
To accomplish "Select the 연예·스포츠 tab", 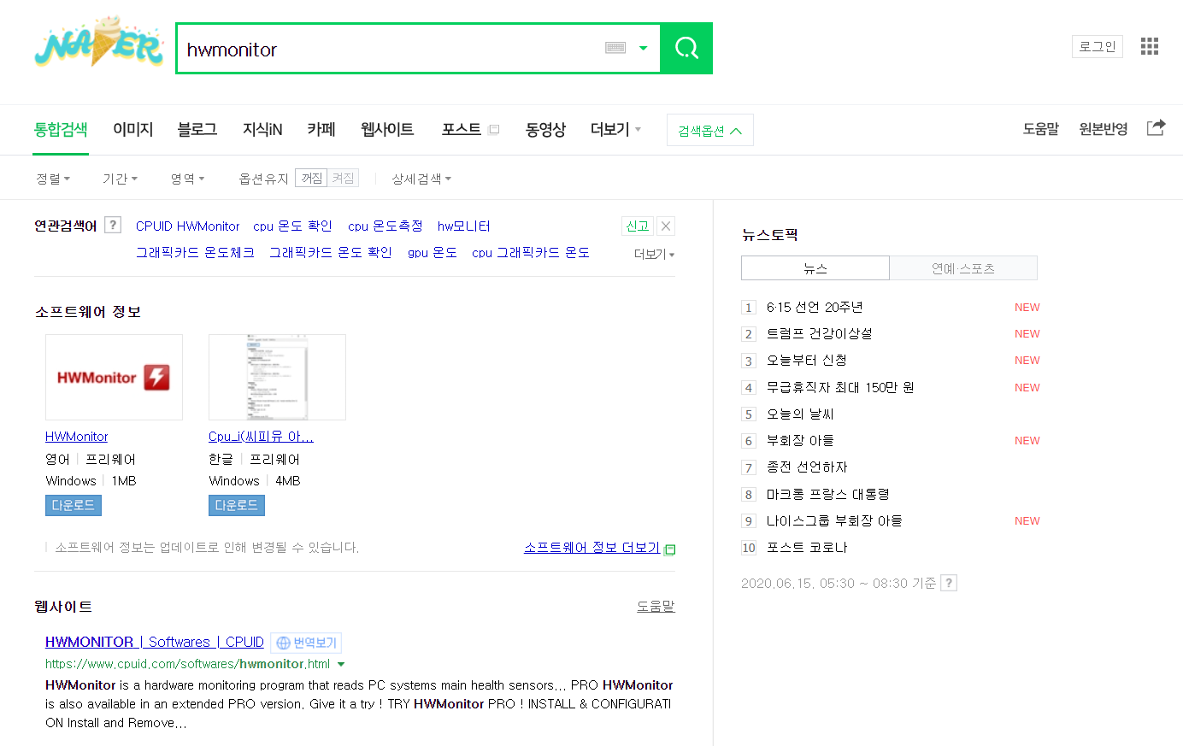I will pyautogui.click(x=963, y=267).
